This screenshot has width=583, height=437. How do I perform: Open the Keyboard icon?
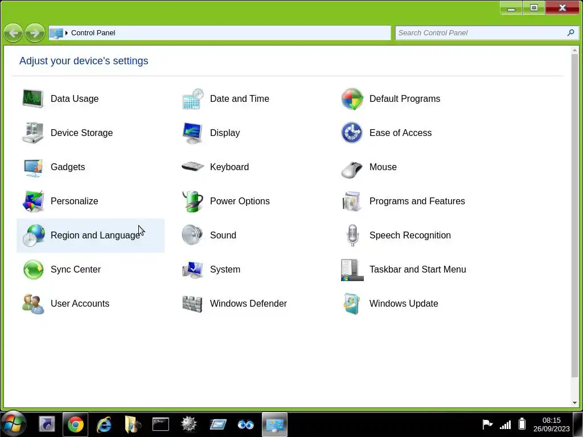pos(192,166)
